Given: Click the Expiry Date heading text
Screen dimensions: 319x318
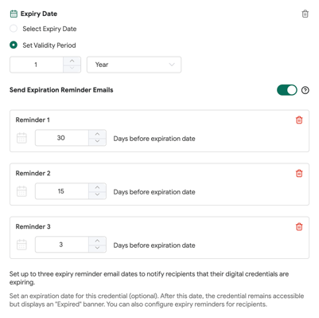Looking at the screenshot, I should [39, 14].
